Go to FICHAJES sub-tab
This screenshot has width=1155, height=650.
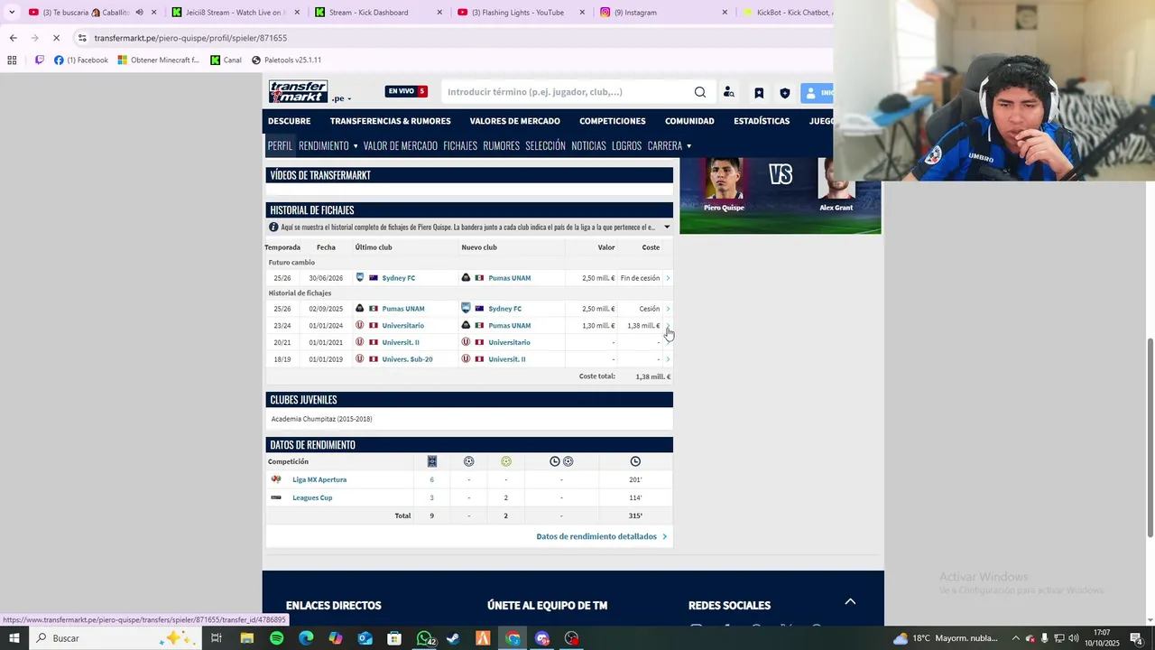[x=460, y=145]
